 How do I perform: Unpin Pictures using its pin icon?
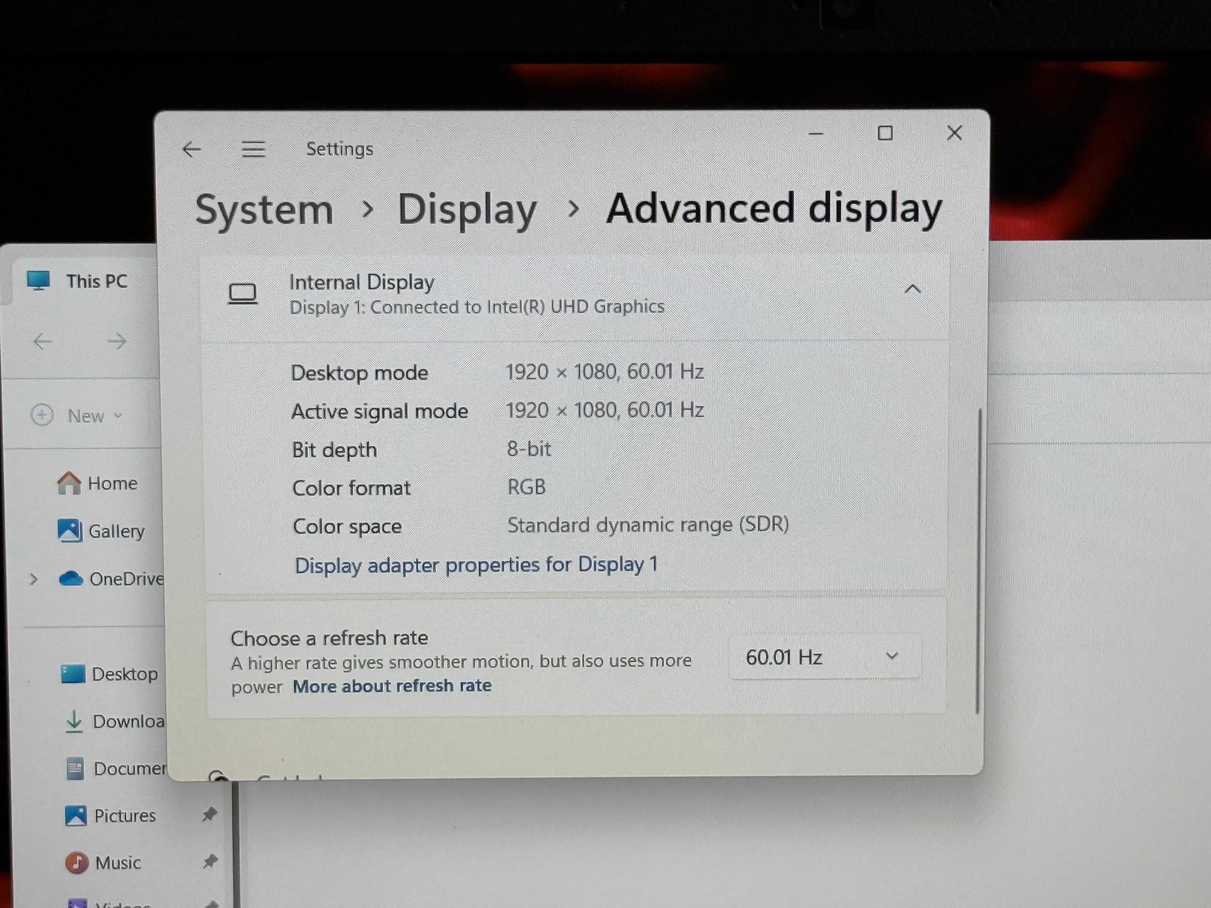(x=209, y=814)
